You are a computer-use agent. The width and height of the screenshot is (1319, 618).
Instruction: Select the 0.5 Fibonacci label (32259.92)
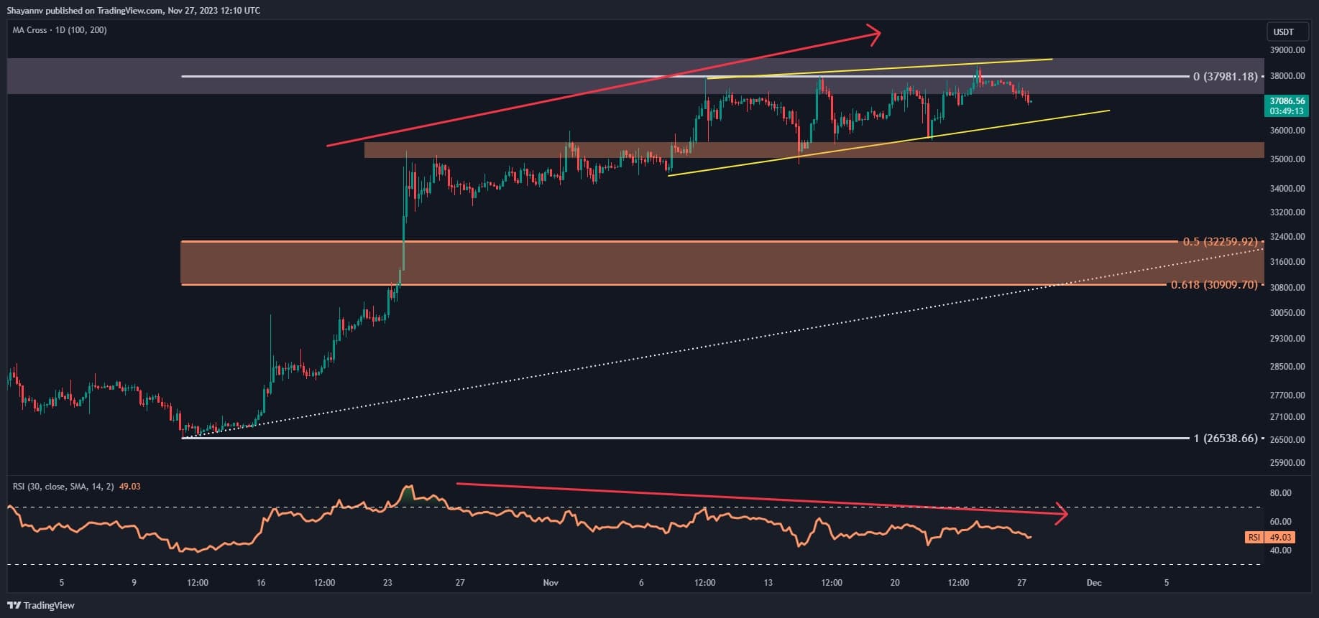point(1220,242)
